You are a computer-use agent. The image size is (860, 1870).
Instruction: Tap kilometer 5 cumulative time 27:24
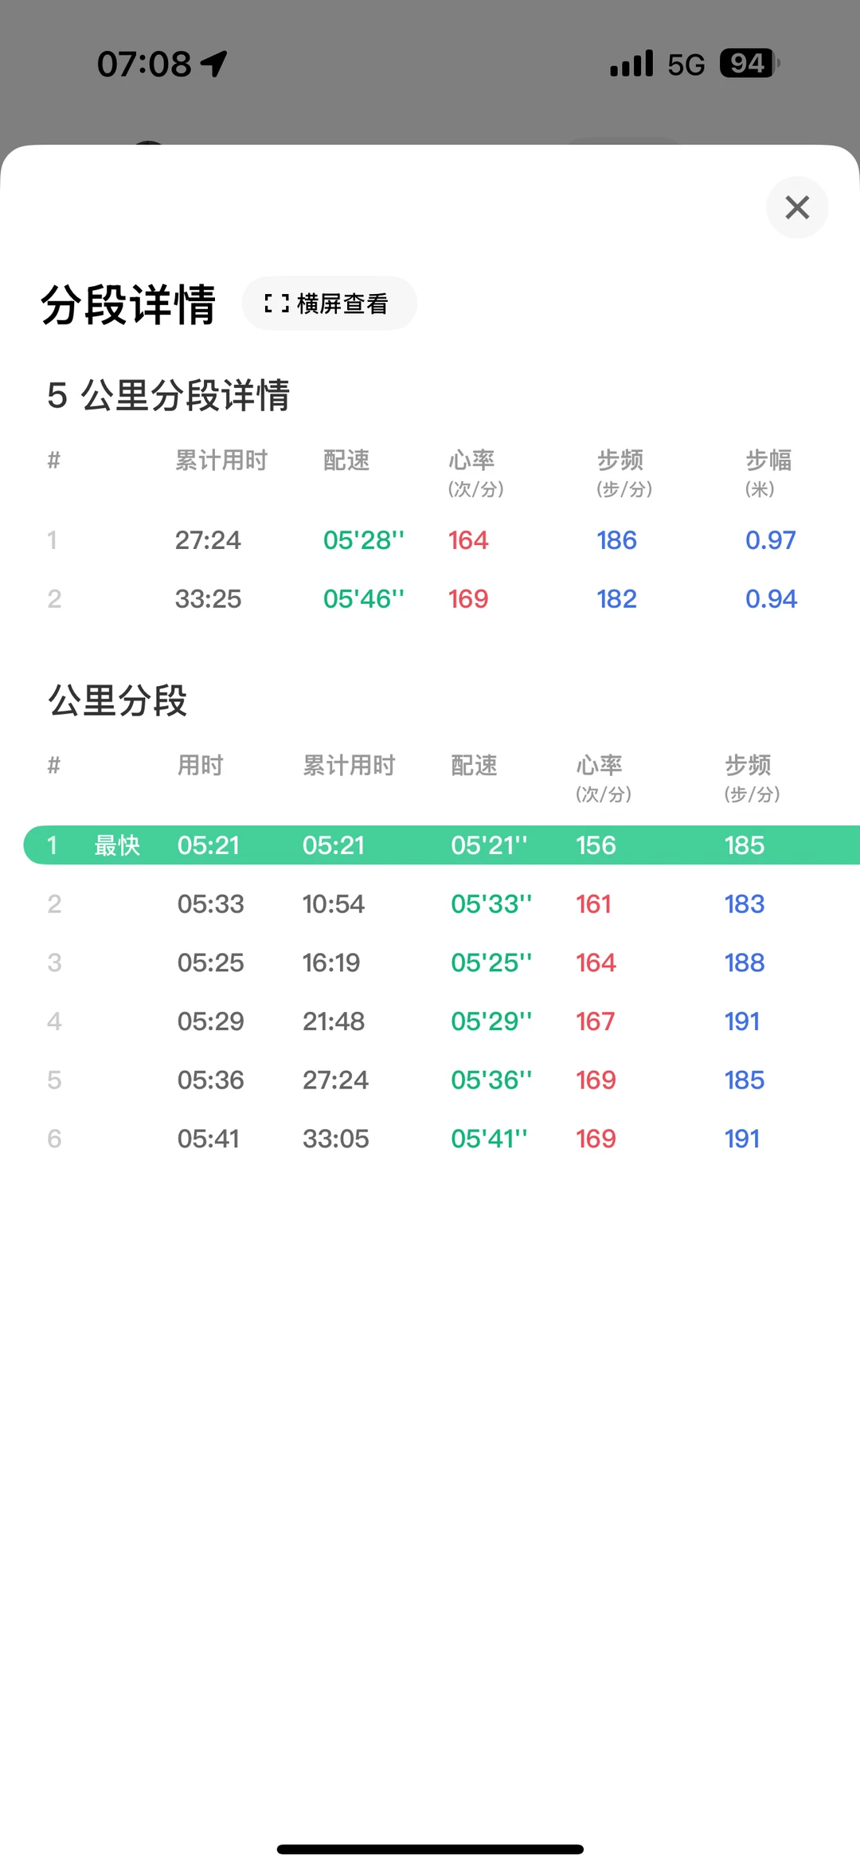[x=335, y=1080]
